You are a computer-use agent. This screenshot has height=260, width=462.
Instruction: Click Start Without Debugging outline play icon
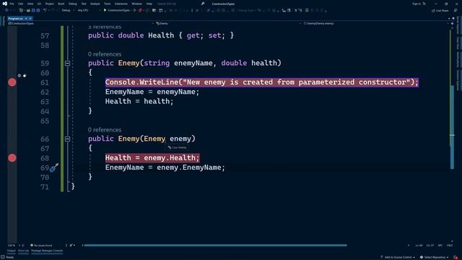point(135,10)
